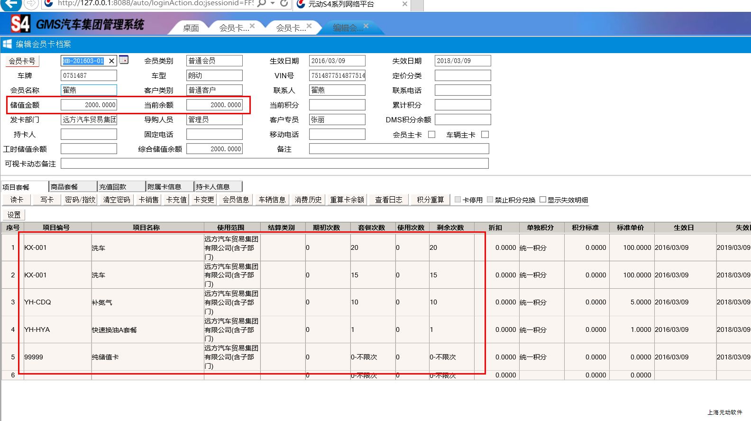Click the Windows icon beside 编辑会员卡档案

(x=7, y=44)
